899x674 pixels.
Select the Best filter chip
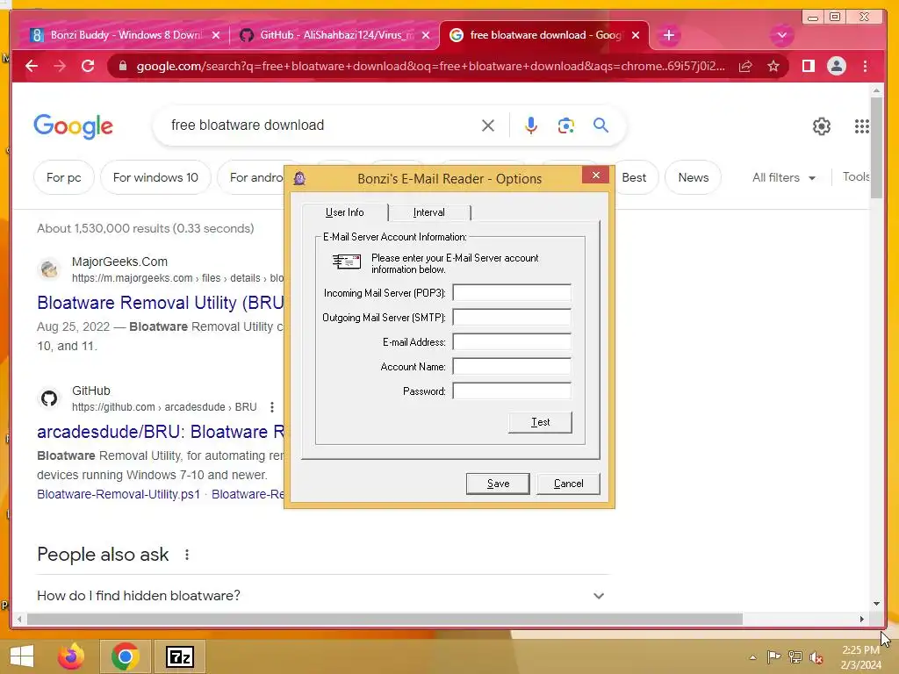[x=634, y=177]
